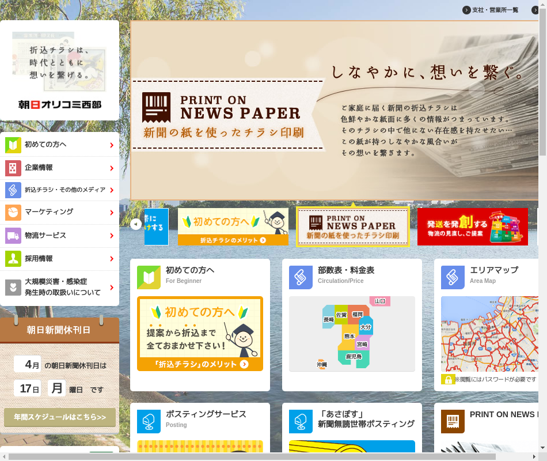Select 初めての方へ carousel thumbnail banner
The width and height of the screenshot is (547, 461).
pyautogui.click(x=233, y=226)
